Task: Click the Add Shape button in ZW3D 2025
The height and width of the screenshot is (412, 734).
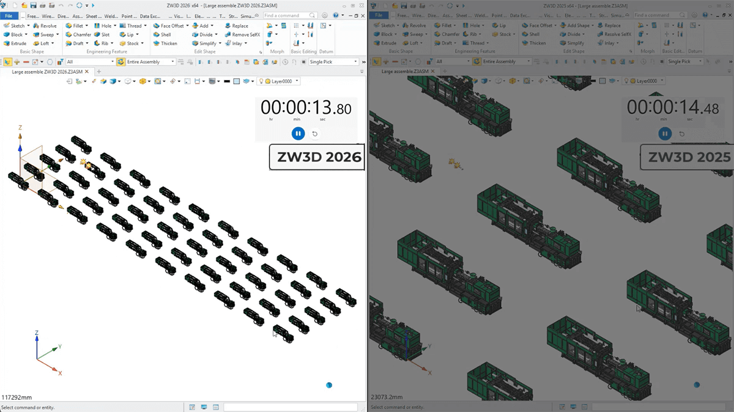Action: [x=577, y=26]
